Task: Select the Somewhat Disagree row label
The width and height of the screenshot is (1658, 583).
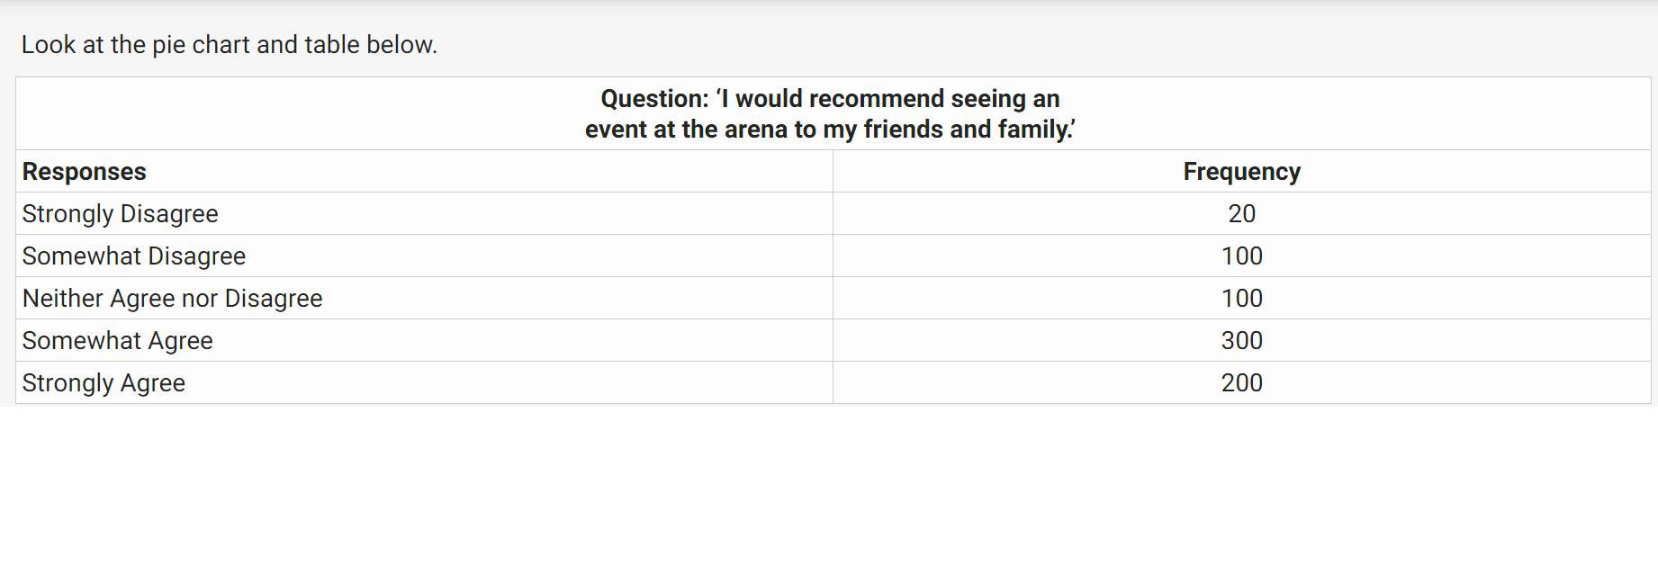Action: click(x=134, y=256)
